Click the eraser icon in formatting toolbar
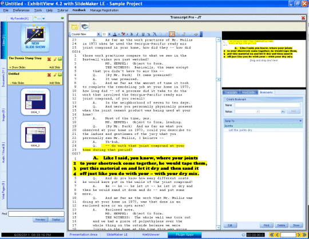This screenshot has width=309, height=239. point(196,34)
